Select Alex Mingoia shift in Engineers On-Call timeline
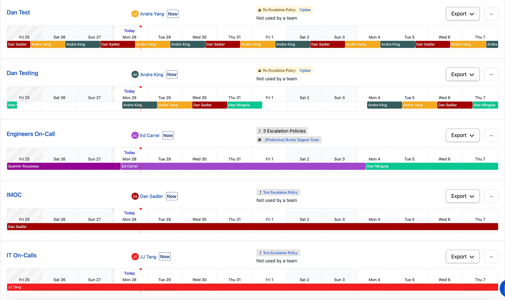The height and width of the screenshot is (300, 505). 432,166
